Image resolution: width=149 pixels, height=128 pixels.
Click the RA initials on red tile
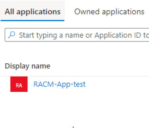(19, 85)
